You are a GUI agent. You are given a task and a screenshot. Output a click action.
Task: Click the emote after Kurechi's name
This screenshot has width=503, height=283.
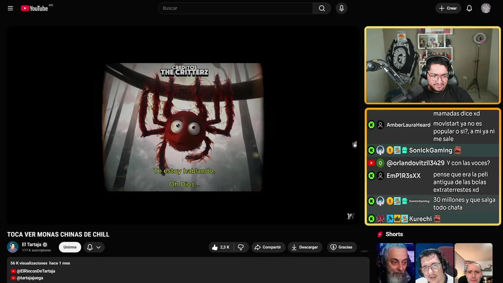(437, 219)
